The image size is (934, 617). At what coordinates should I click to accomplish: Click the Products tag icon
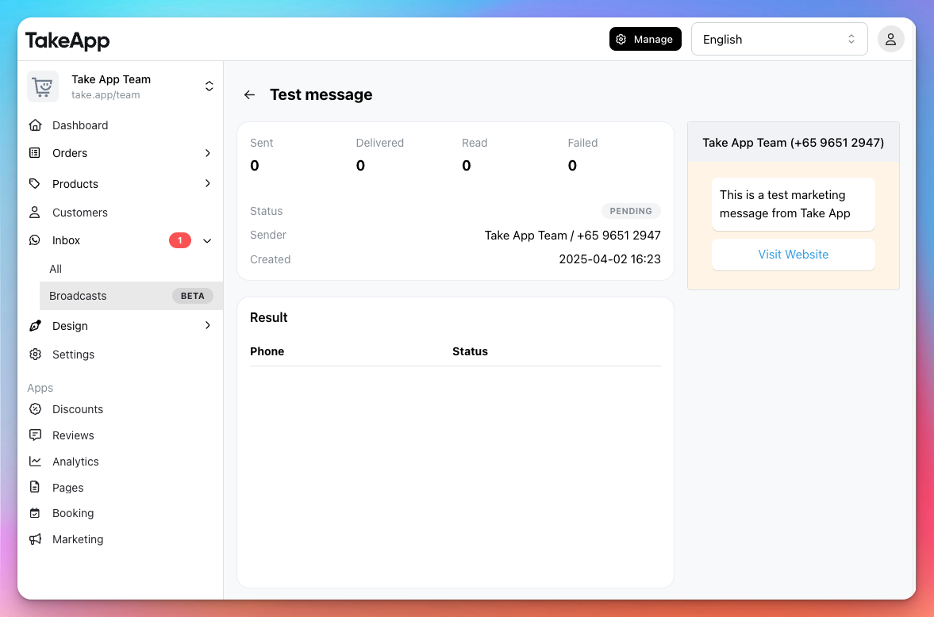pyautogui.click(x=35, y=183)
